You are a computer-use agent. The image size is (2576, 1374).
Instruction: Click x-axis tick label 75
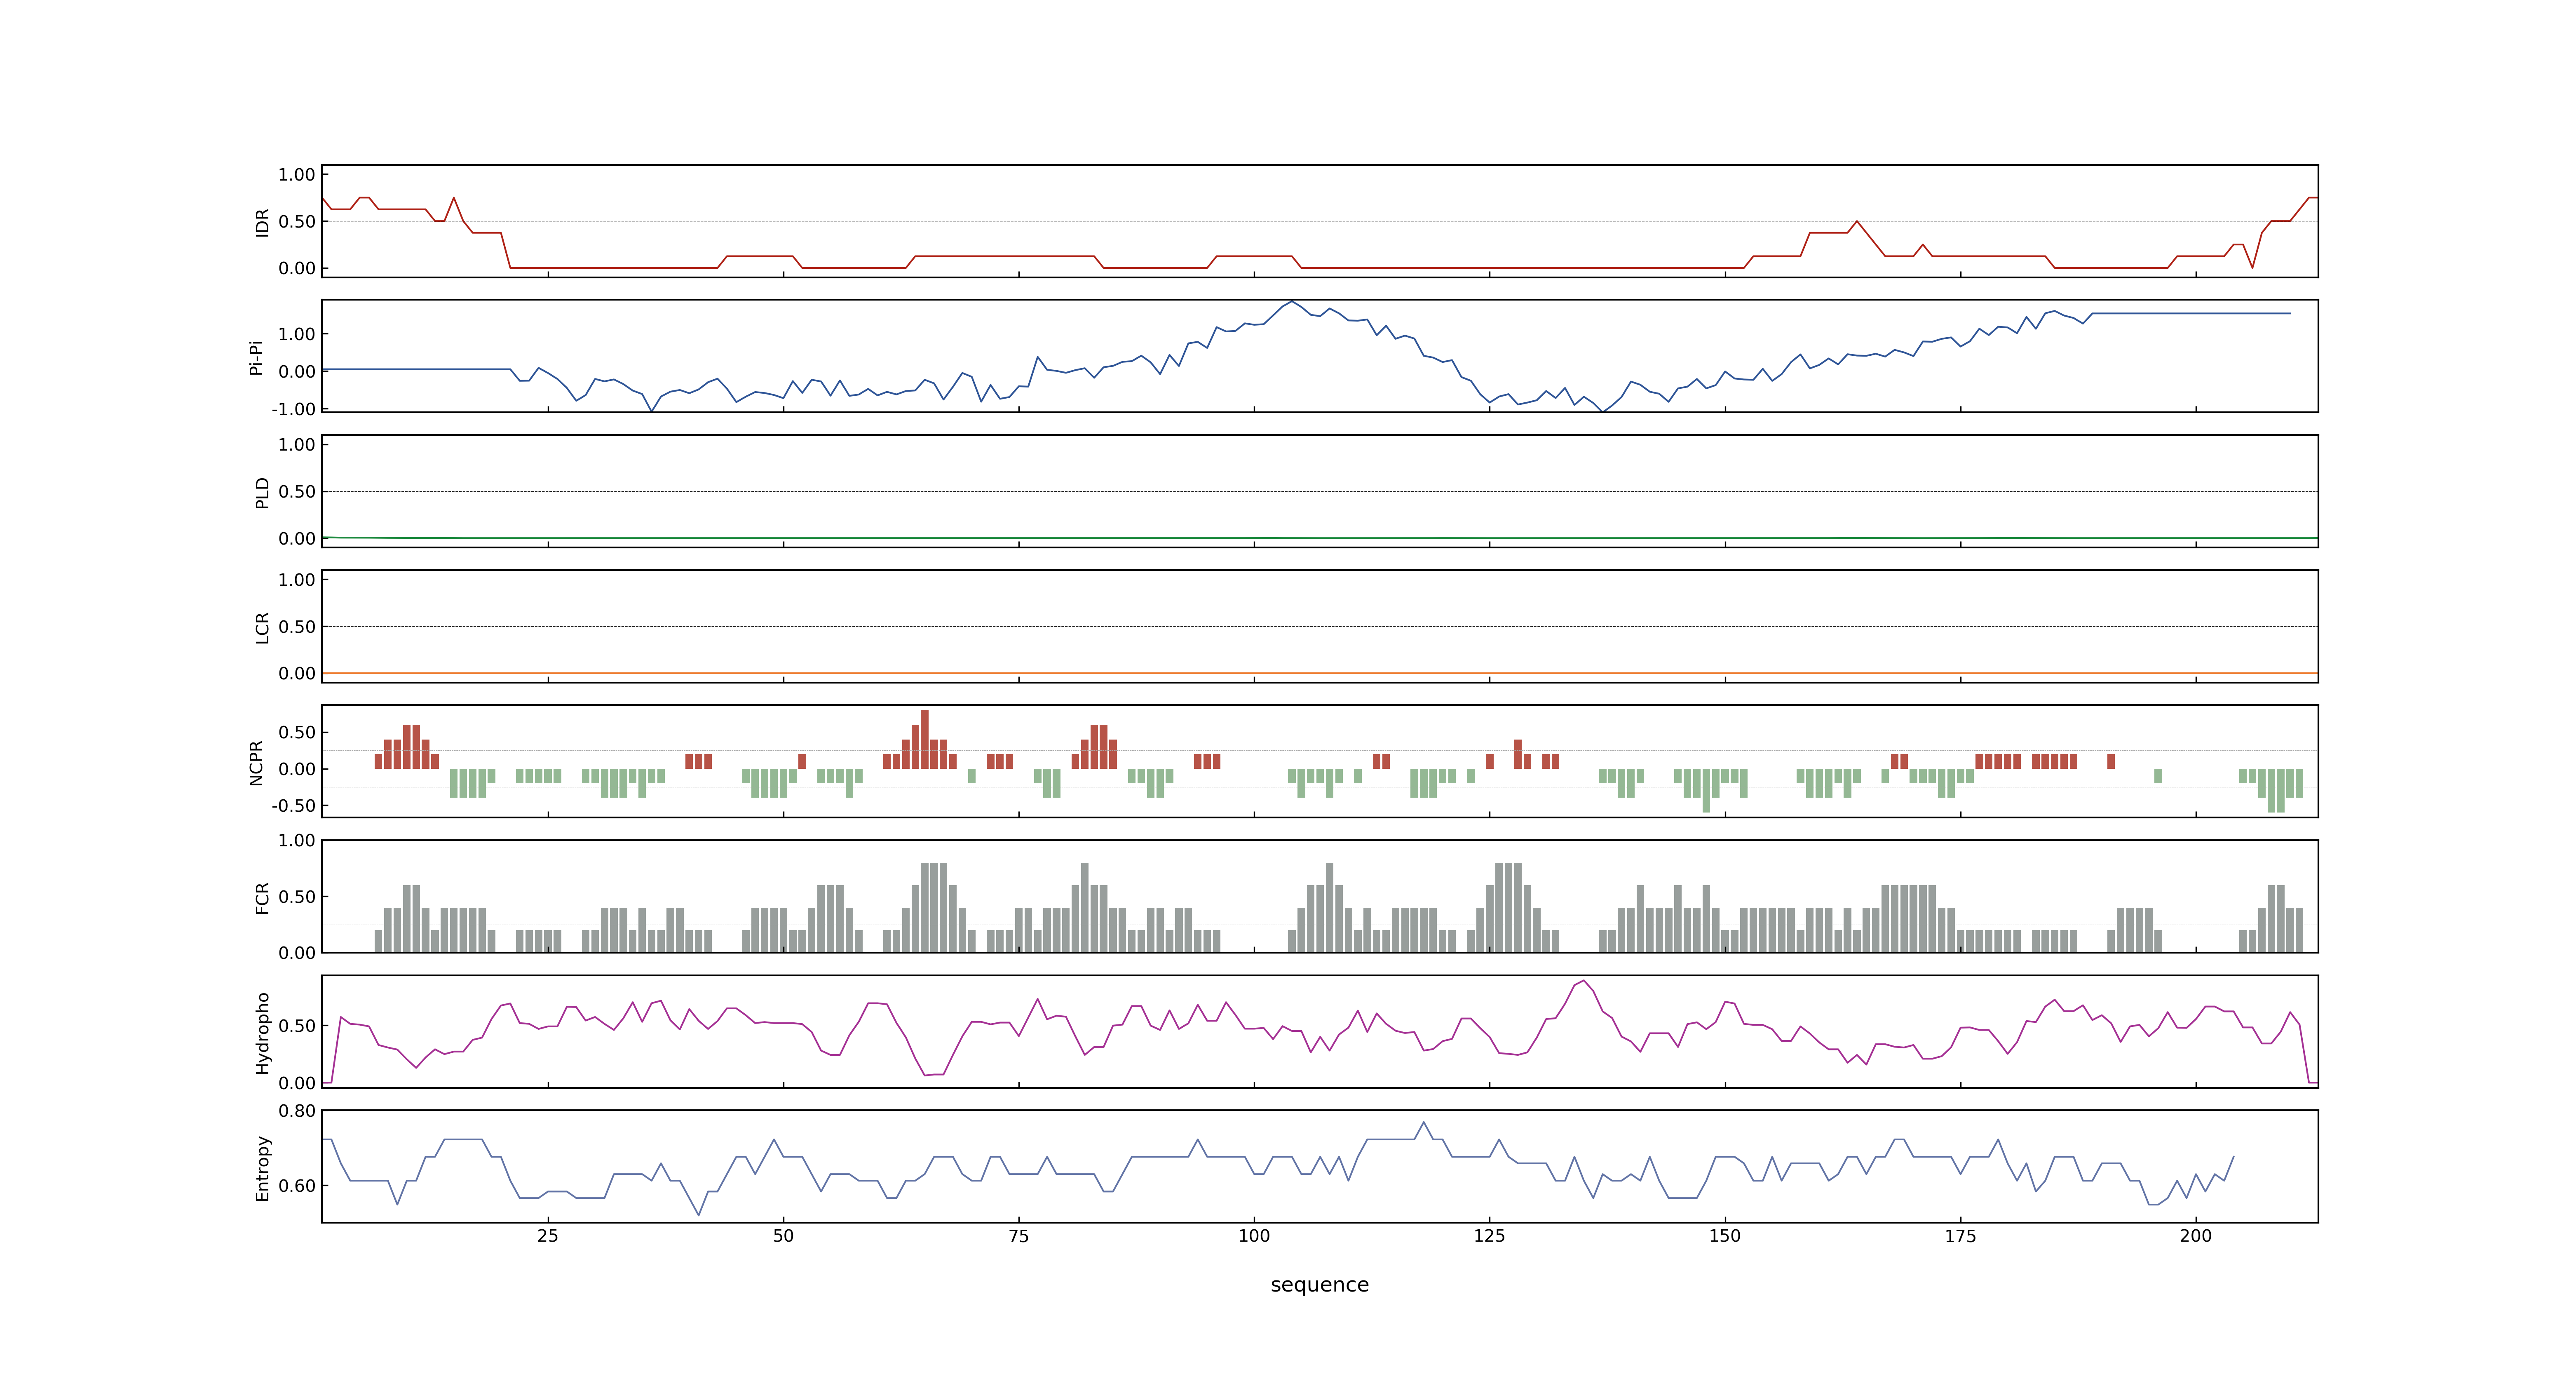[x=1019, y=1235]
